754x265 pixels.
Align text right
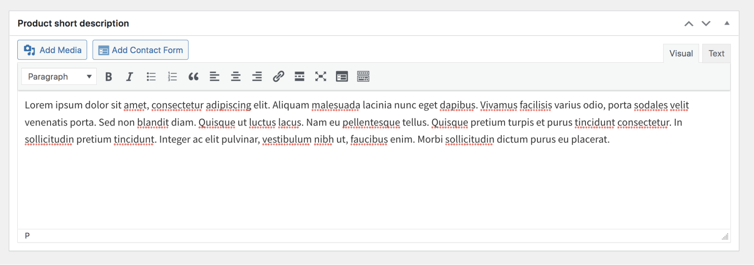(x=257, y=77)
